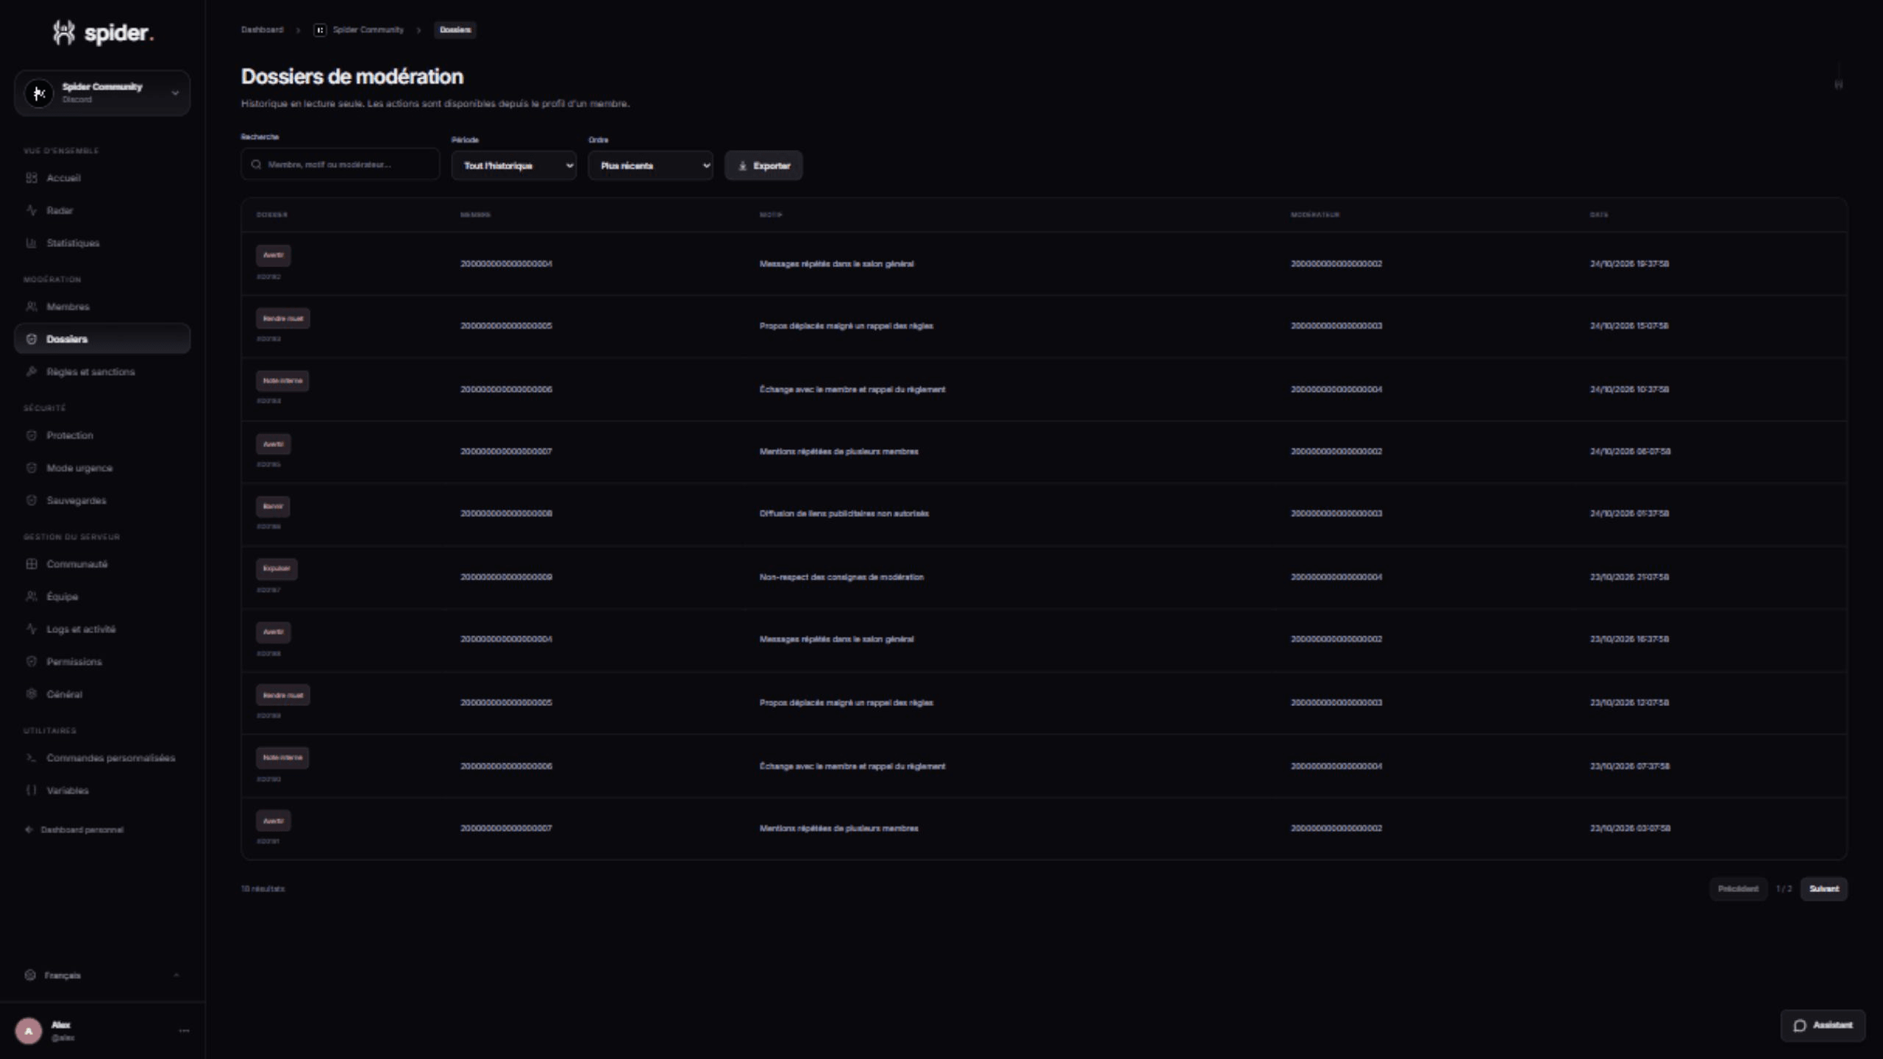Select the Dossiers sidebar item

[x=102, y=339]
